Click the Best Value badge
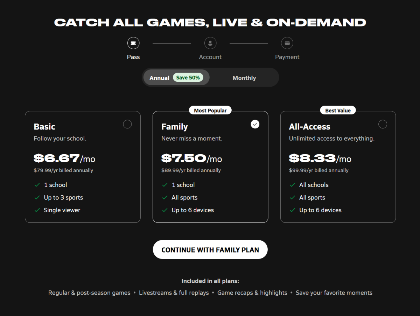 coord(338,110)
